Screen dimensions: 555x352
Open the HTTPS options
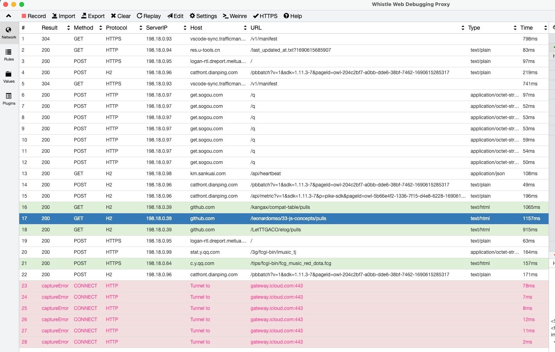click(x=265, y=16)
